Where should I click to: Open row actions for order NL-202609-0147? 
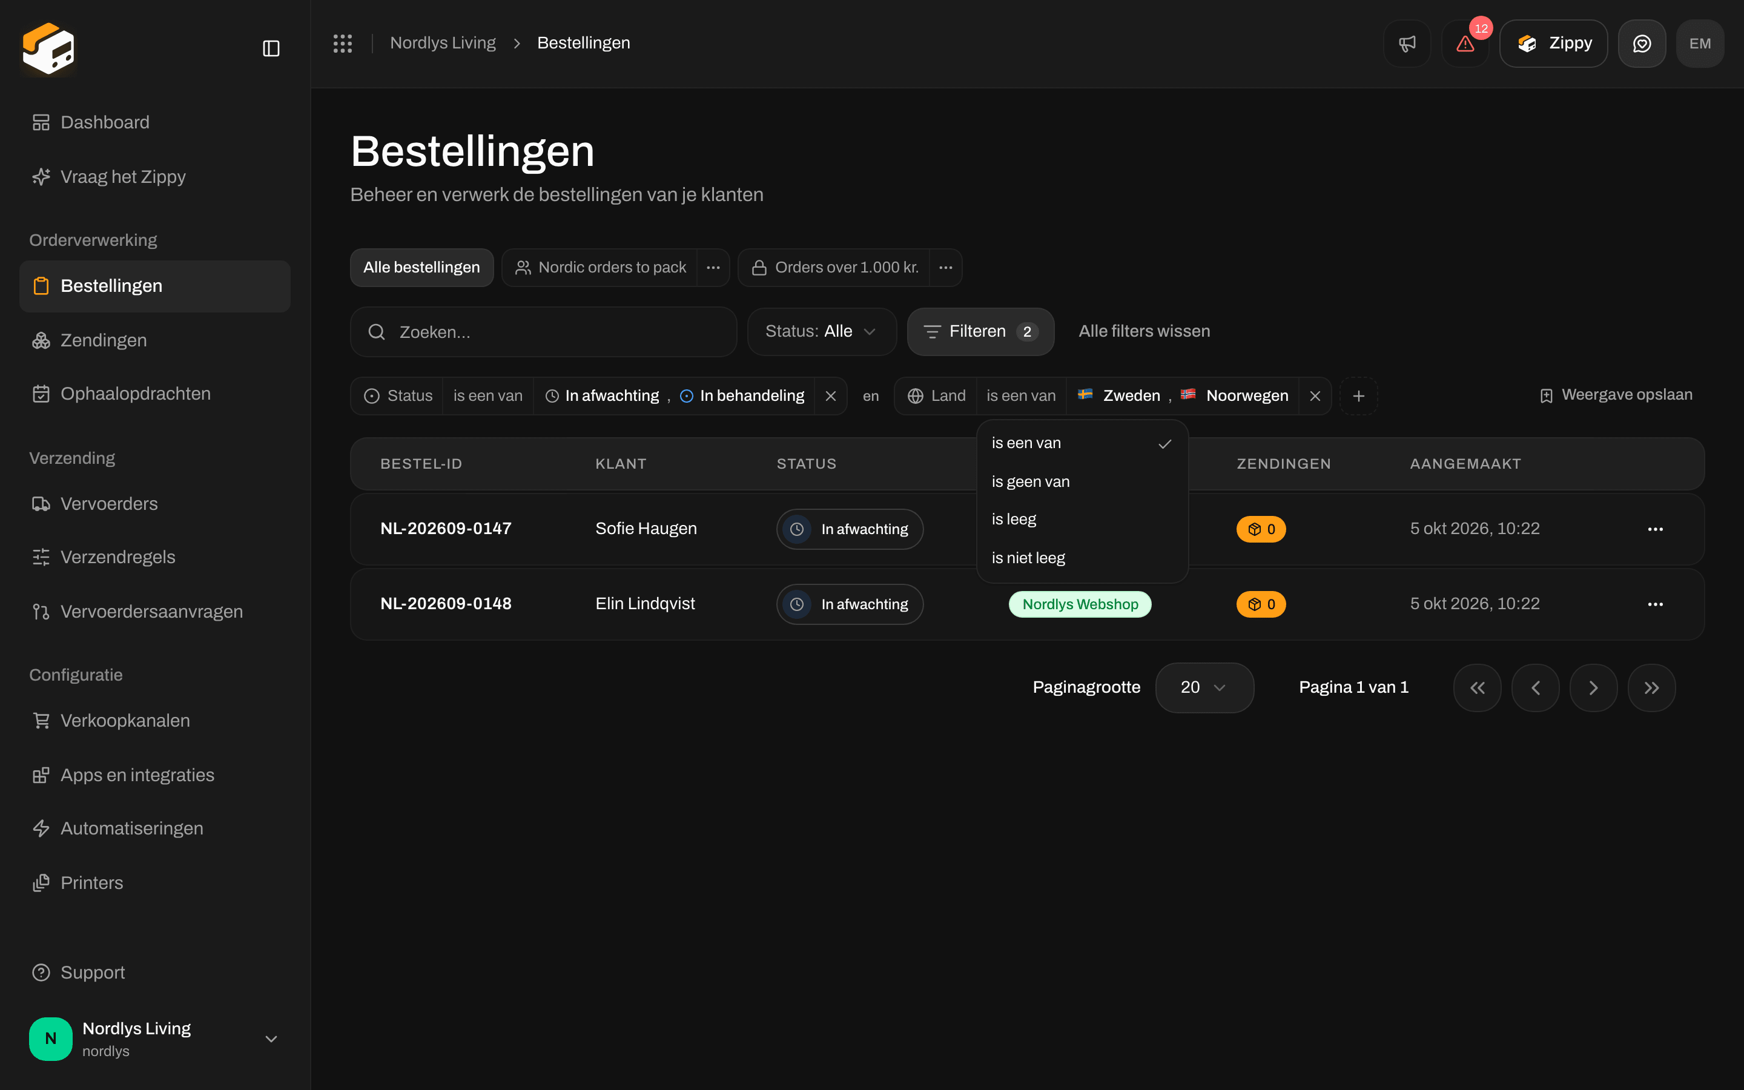(1654, 529)
